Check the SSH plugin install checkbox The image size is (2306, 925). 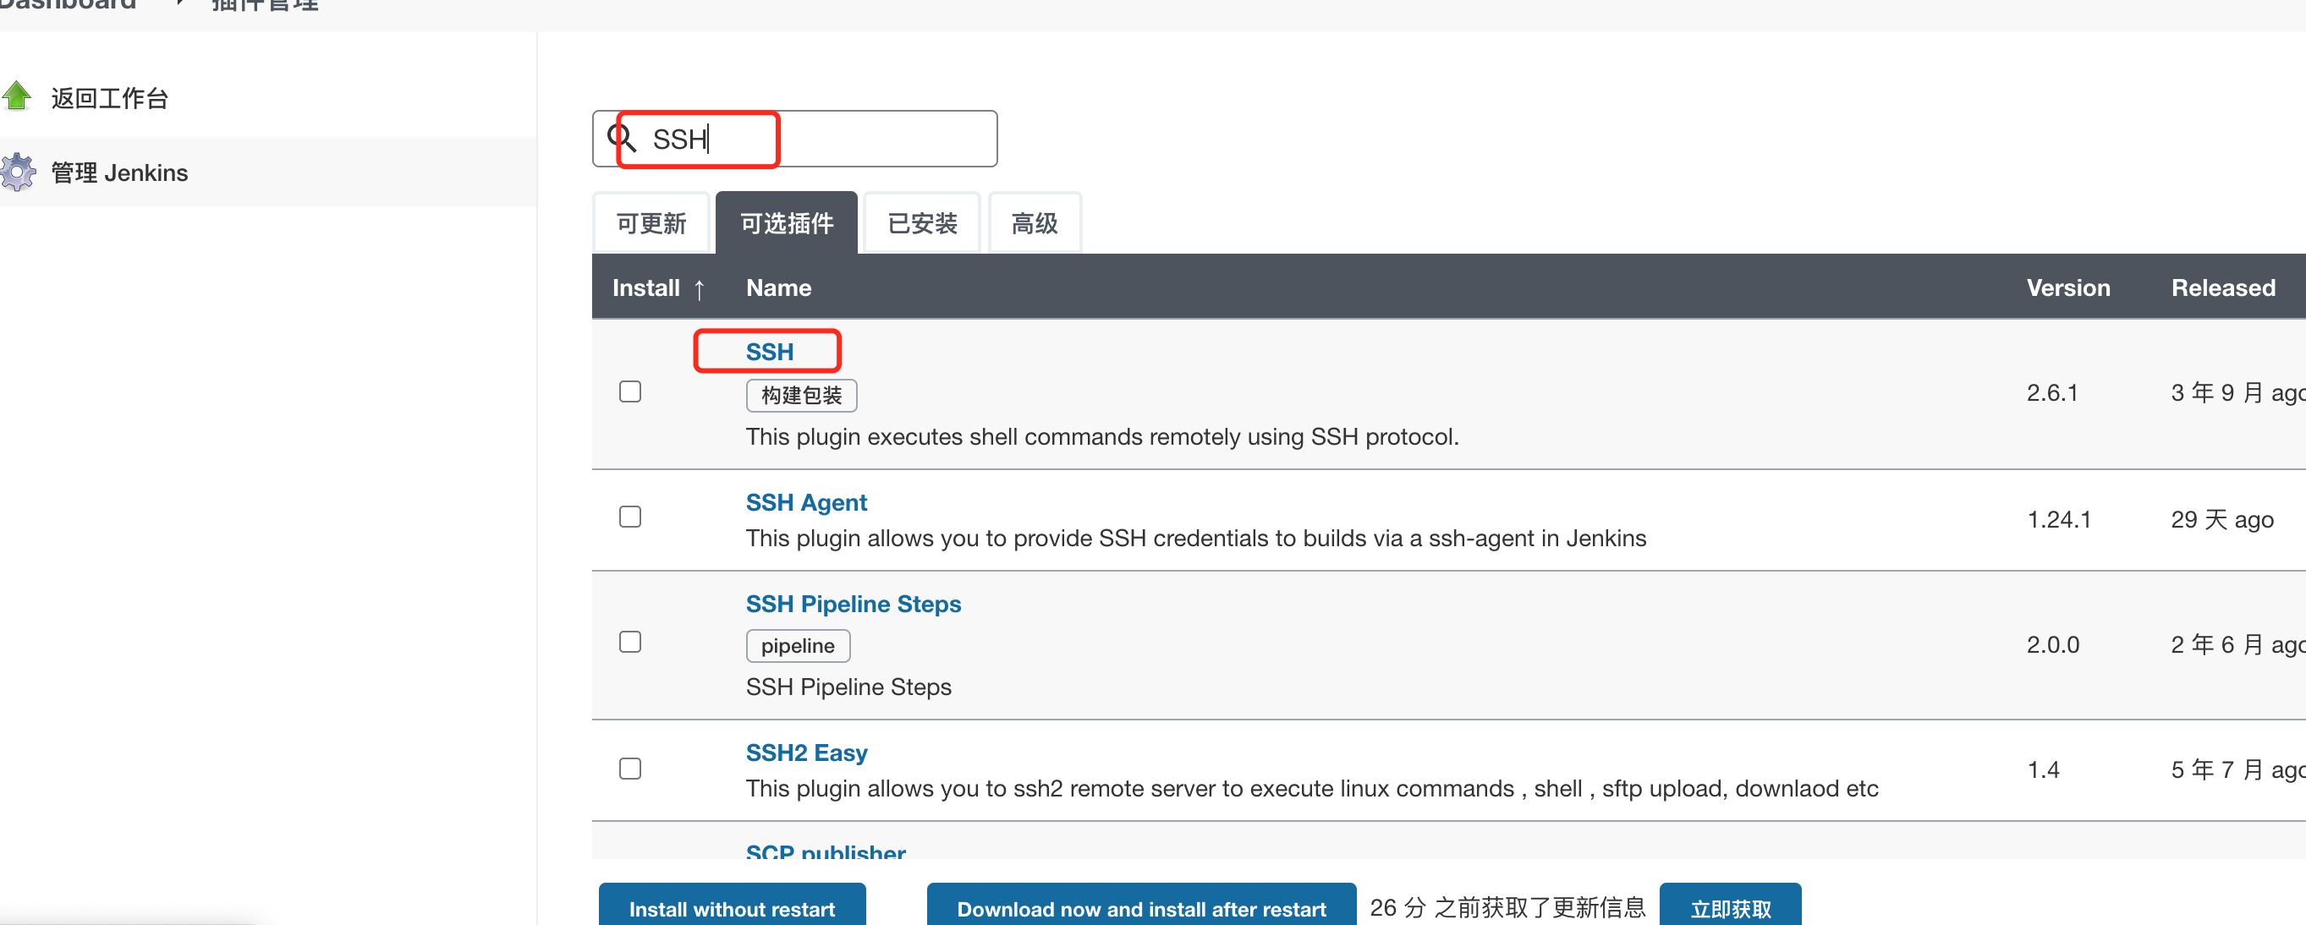coord(630,391)
